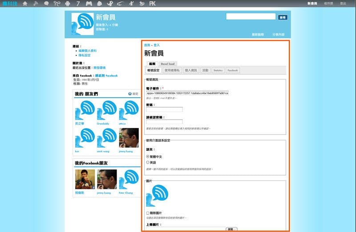Click the number 7 icon in top bar
This screenshot has width=356, height=232.
coord(78,4)
